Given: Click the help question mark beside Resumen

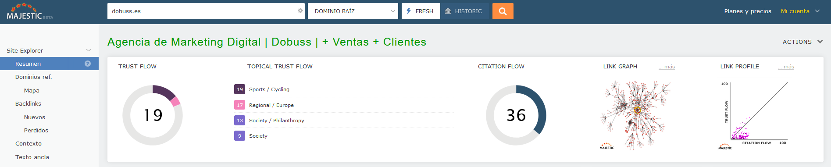Looking at the screenshot, I should pyautogui.click(x=88, y=64).
